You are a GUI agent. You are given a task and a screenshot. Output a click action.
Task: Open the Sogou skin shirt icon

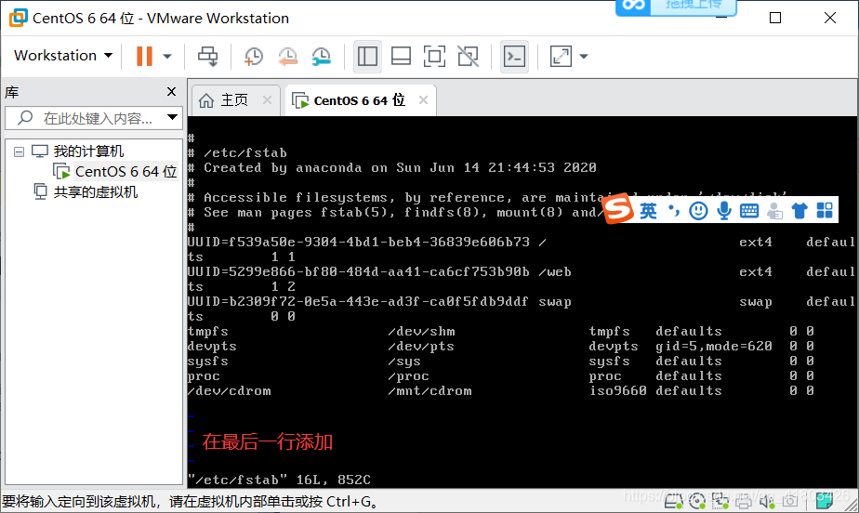coord(800,210)
